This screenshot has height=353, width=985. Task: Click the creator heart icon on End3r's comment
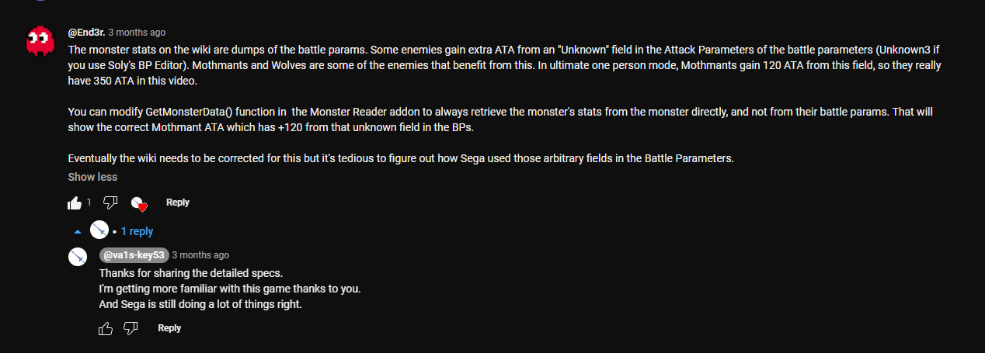[139, 203]
